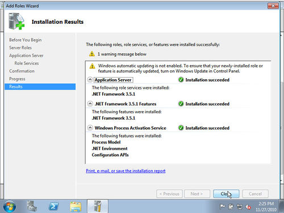The image size is (284, 213).
Task: Select the Results step in the sidebar
Action: pos(40,87)
